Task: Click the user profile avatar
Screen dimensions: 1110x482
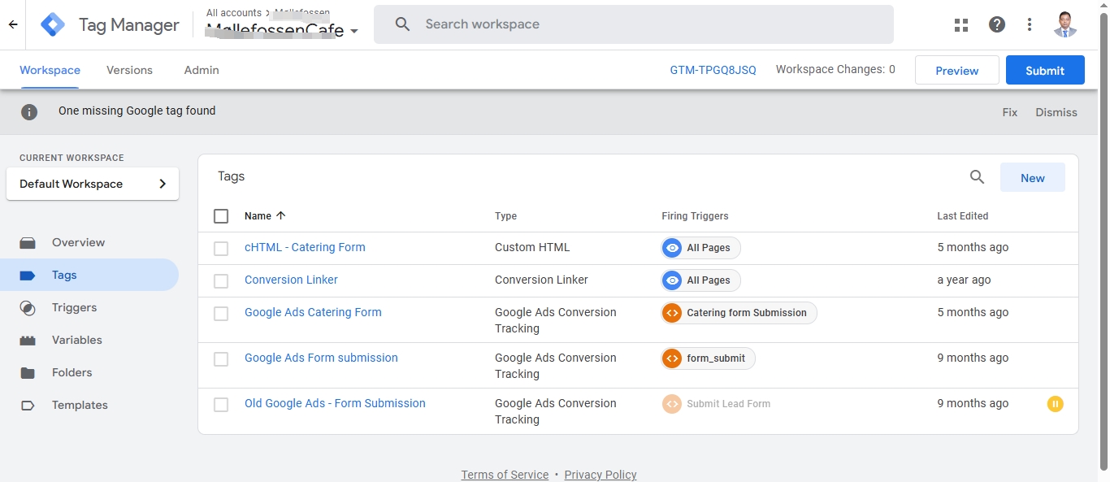Action: (1065, 24)
